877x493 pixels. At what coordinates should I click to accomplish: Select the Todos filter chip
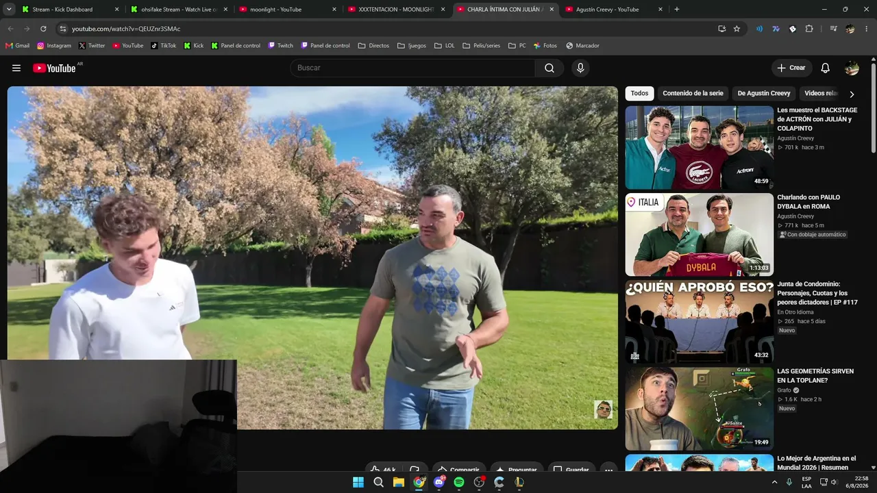point(639,94)
